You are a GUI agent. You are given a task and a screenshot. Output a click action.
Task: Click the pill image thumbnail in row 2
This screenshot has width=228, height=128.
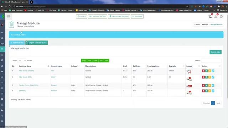coord(189,79)
